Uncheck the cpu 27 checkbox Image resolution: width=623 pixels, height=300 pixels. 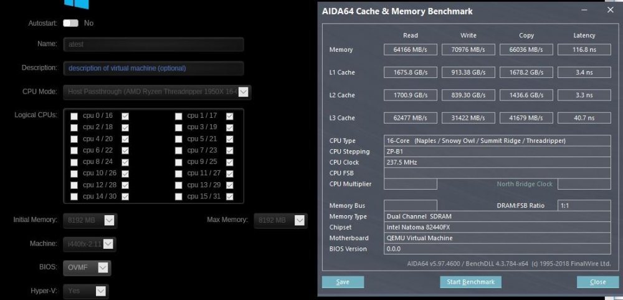230,173
